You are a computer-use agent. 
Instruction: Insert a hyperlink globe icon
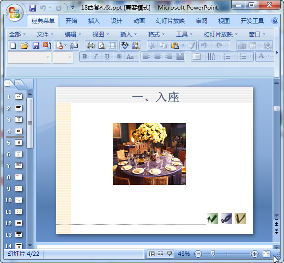click(x=267, y=46)
